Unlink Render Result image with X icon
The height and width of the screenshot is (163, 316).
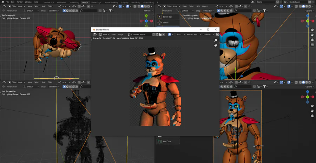click(x=164, y=34)
